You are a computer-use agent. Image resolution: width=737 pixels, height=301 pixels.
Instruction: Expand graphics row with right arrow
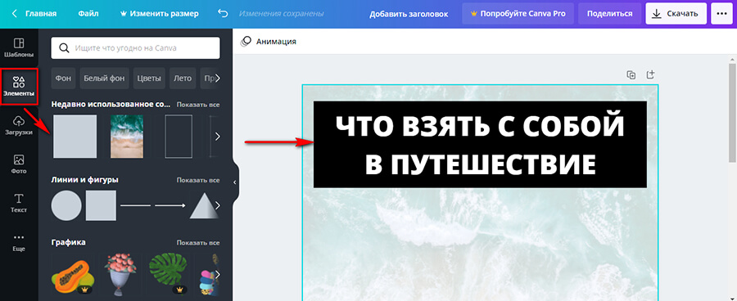(217, 274)
